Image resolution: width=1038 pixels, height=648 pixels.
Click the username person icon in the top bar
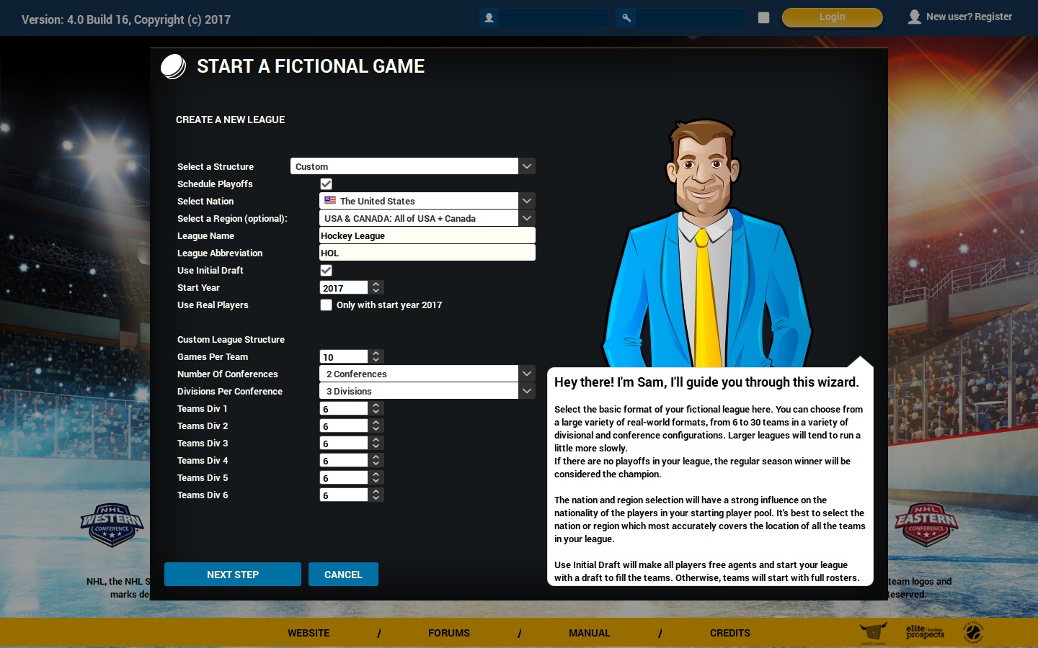489,17
